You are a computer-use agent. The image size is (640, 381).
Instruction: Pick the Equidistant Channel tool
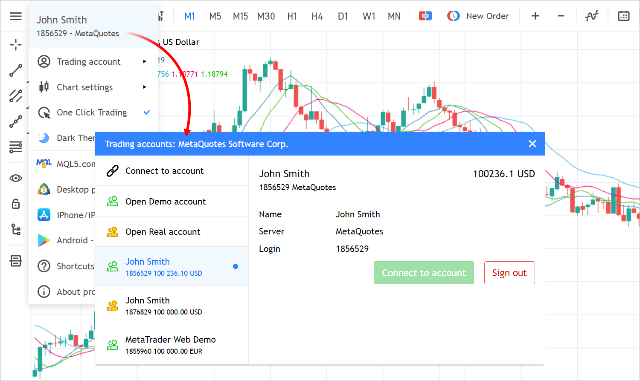coord(16,96)
